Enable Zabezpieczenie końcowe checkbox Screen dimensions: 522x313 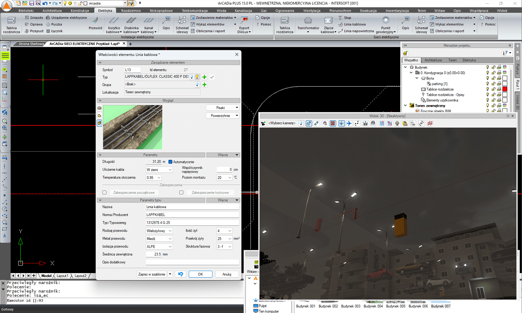pos(181,193)
